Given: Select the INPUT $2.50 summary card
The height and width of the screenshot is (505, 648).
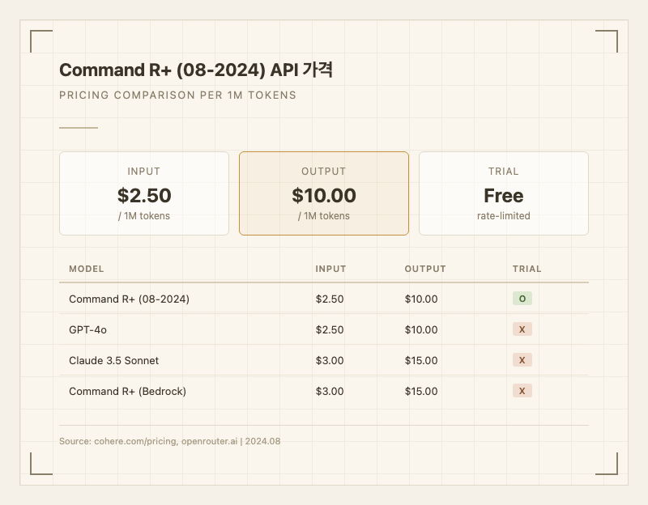Looking at the screenshot, I should [144, 193].
